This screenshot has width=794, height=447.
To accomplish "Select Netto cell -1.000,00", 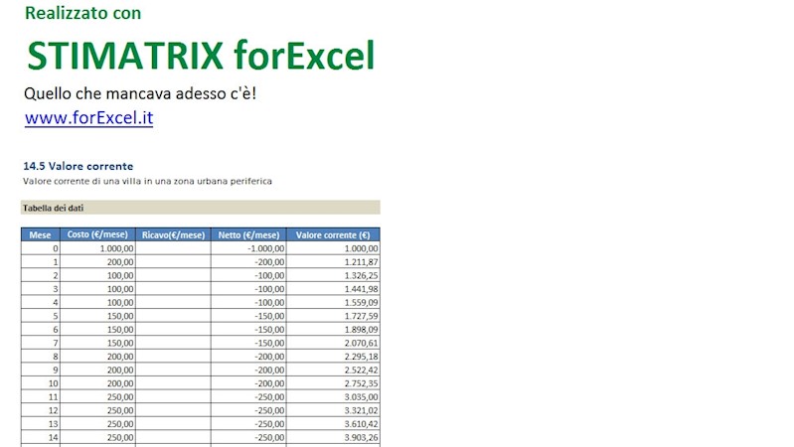I will (x=248, y=248).
